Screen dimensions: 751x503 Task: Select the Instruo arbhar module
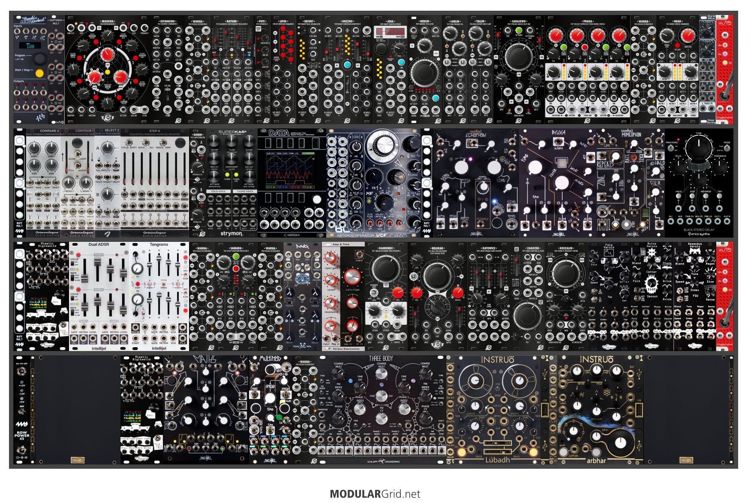coord(596,410)
